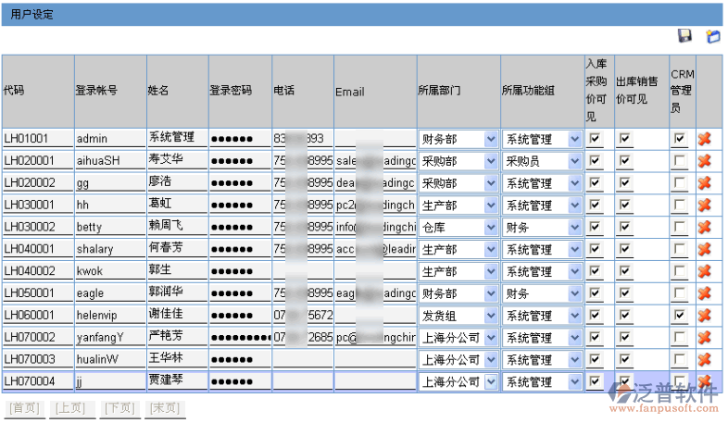
Task: Remove user betty using red X icon
Action: [x=704, y=227]
